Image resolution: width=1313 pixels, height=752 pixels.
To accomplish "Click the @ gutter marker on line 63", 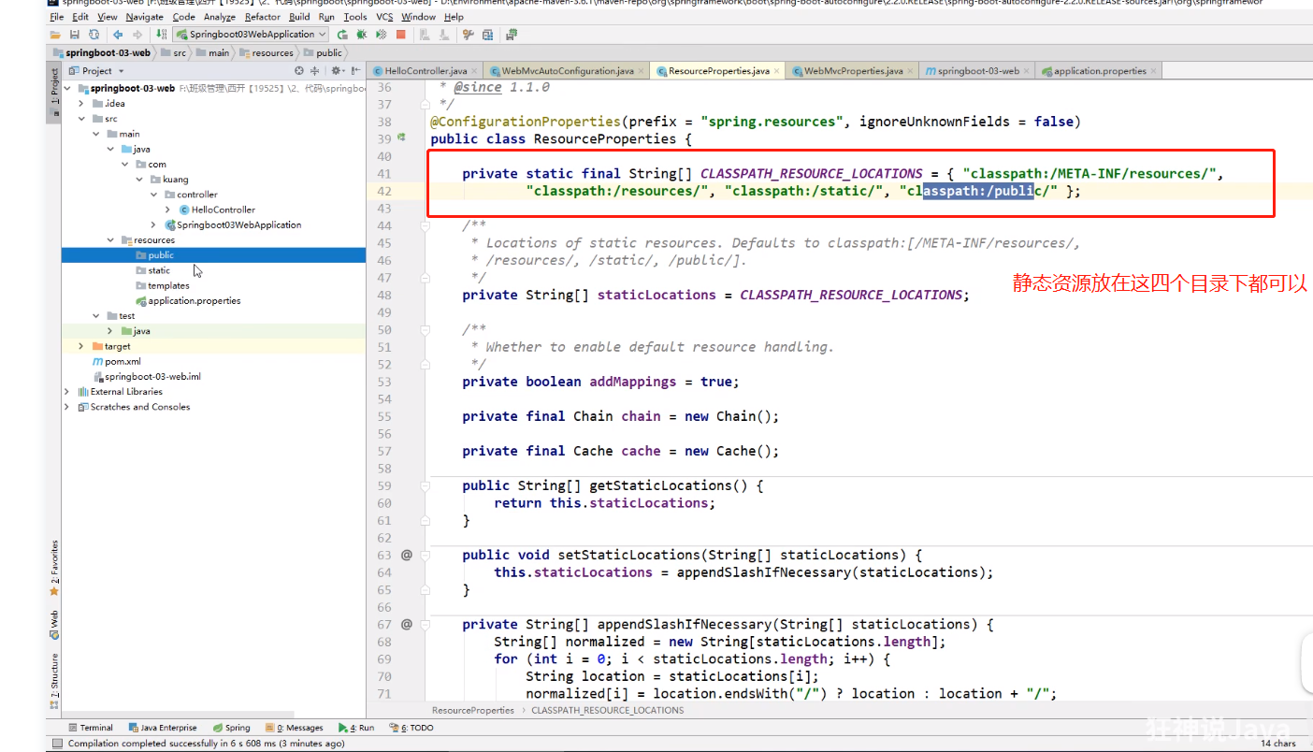I will point(406,555).
